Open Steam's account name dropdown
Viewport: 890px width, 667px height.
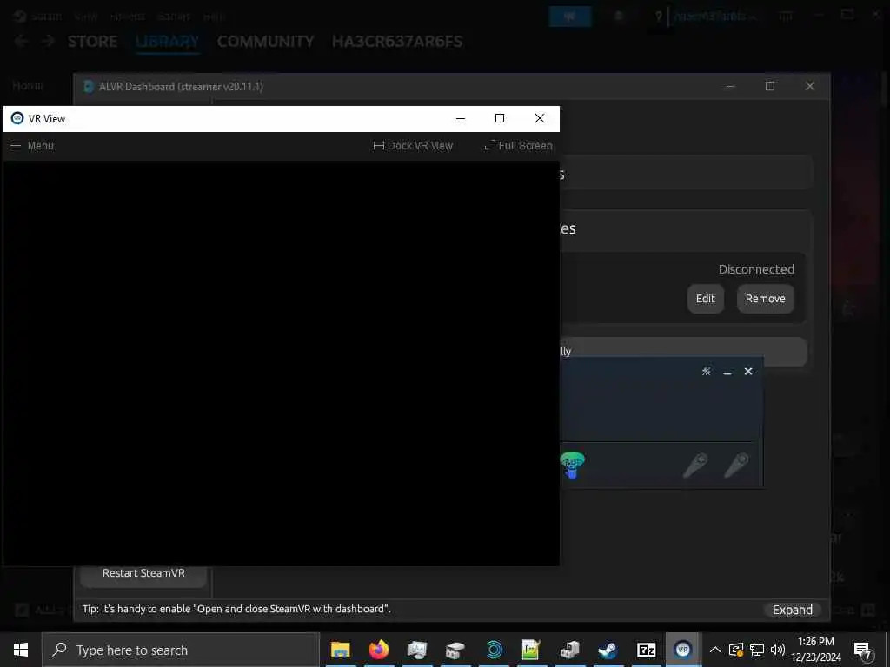coord(714,17)
